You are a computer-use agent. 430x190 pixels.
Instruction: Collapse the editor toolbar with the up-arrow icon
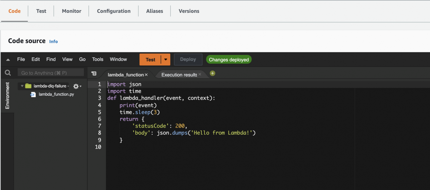click(x=8, y=59)
